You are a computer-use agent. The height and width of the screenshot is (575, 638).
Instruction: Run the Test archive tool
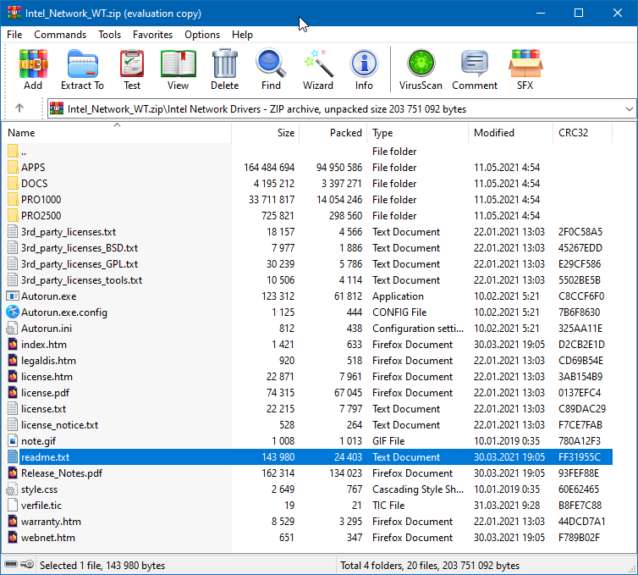click(132, 69)
